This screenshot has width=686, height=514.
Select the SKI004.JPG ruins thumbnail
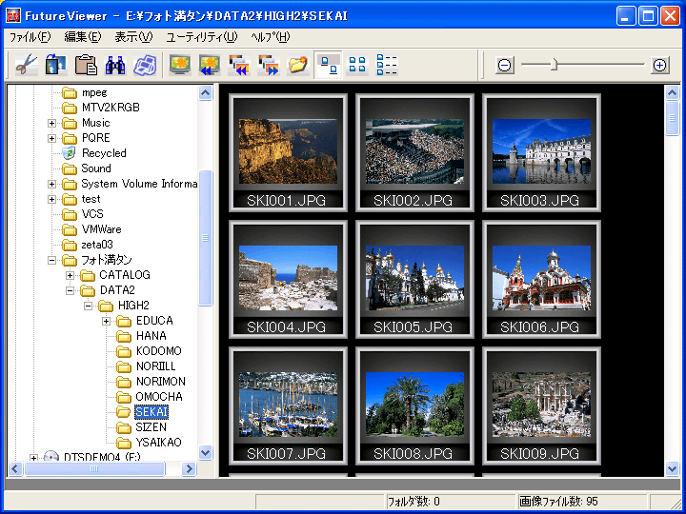click(288, 279)
